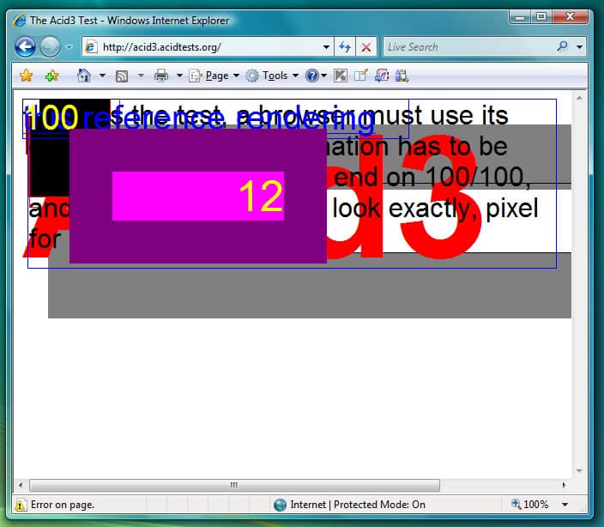Viewport: 604px width, 527px height.
Task: Click the greyed-out Forward arrow button
Action: (x=50, y=47)
